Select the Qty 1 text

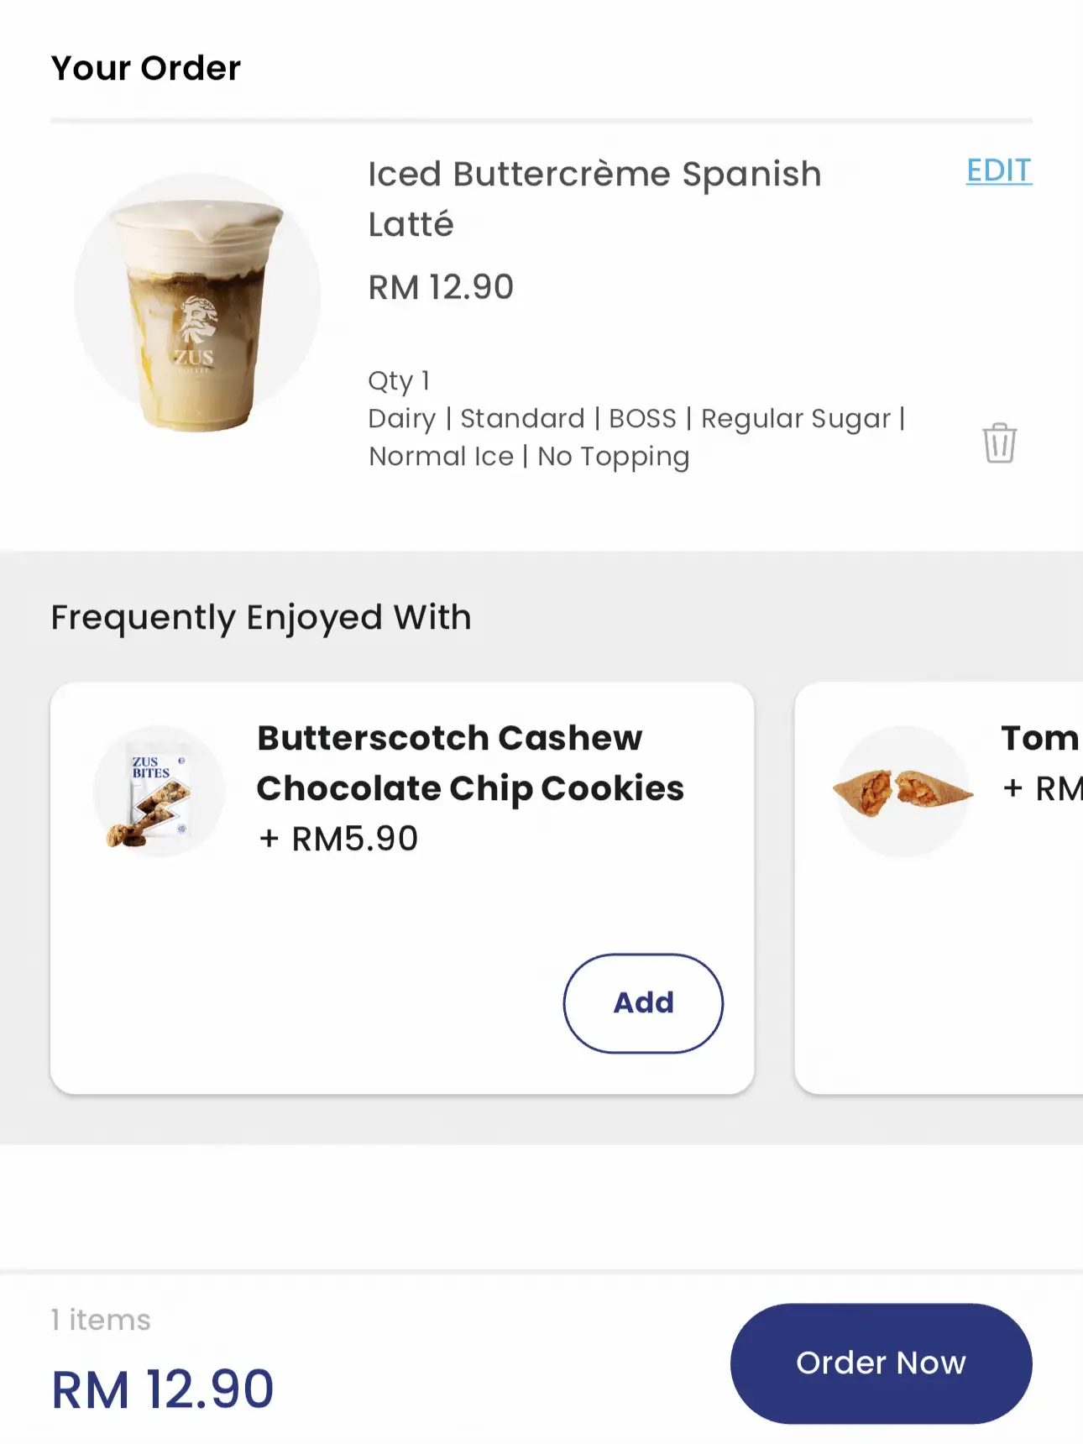coord(399,380)
